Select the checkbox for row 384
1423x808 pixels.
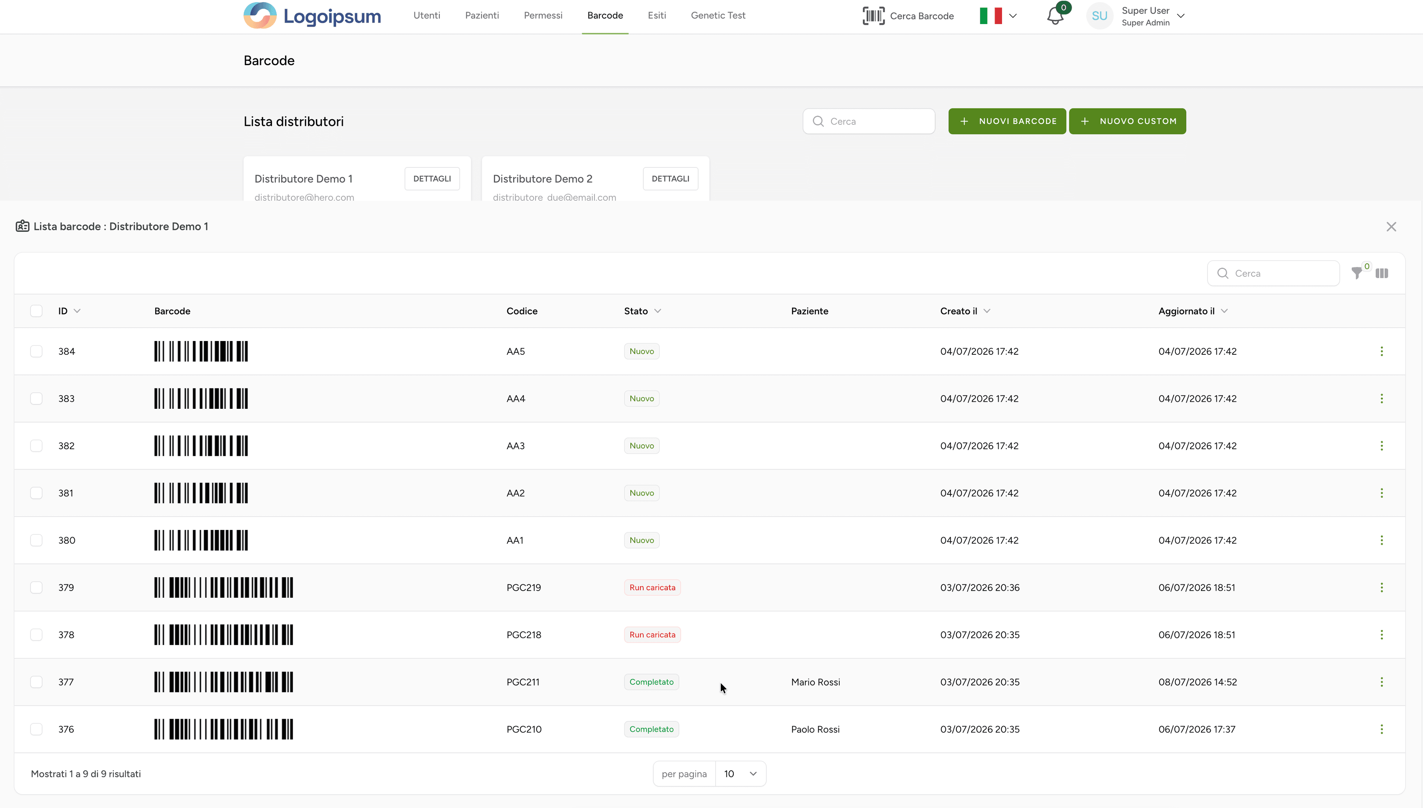(36, 351)
